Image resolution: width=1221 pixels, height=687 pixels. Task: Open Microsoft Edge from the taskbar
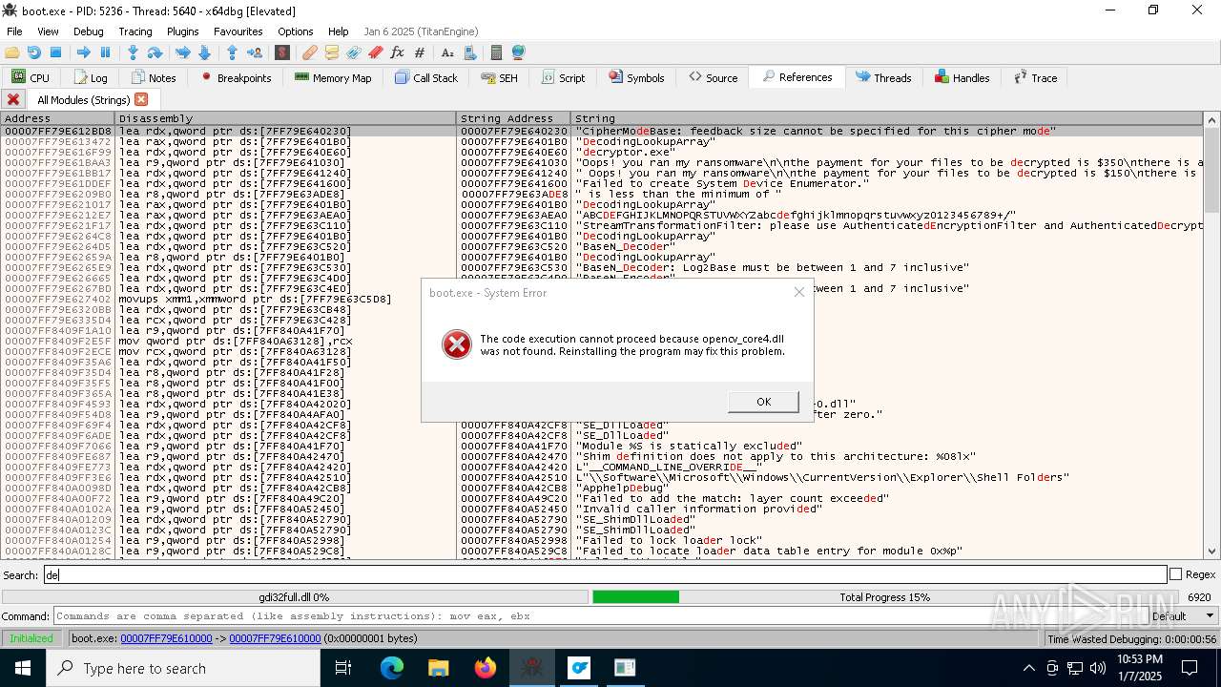click(392, 668)
